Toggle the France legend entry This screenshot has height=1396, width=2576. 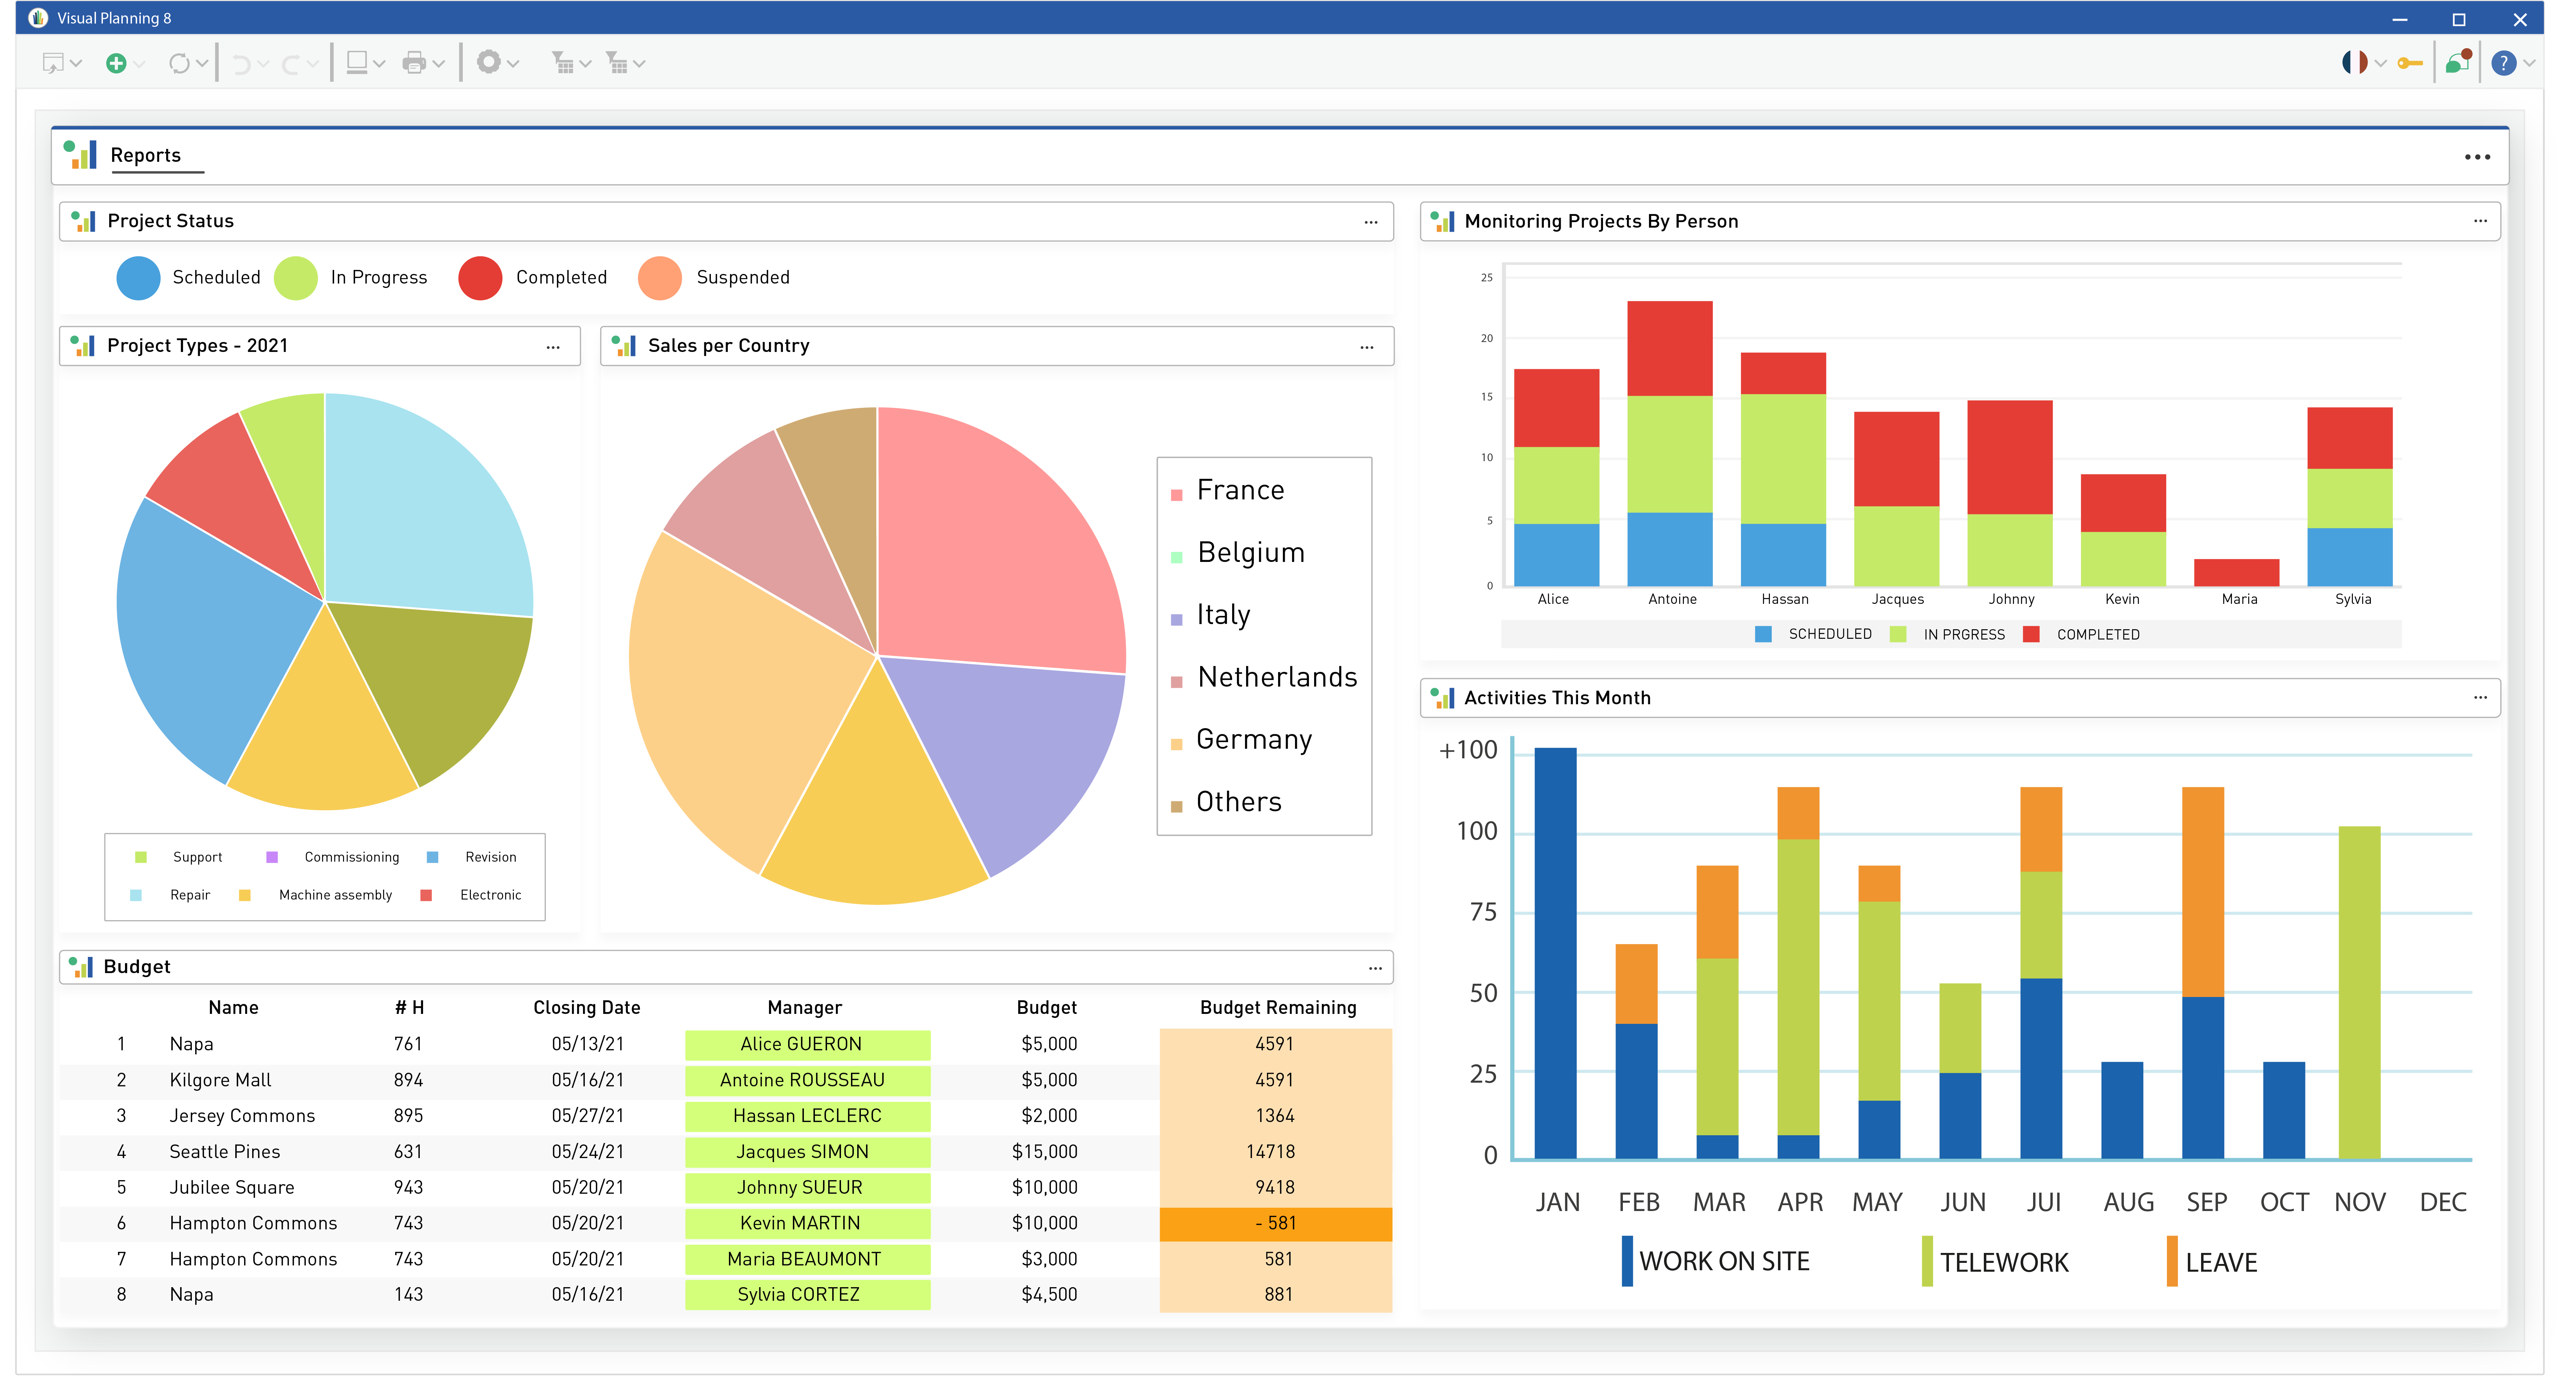pos(1240,490)
